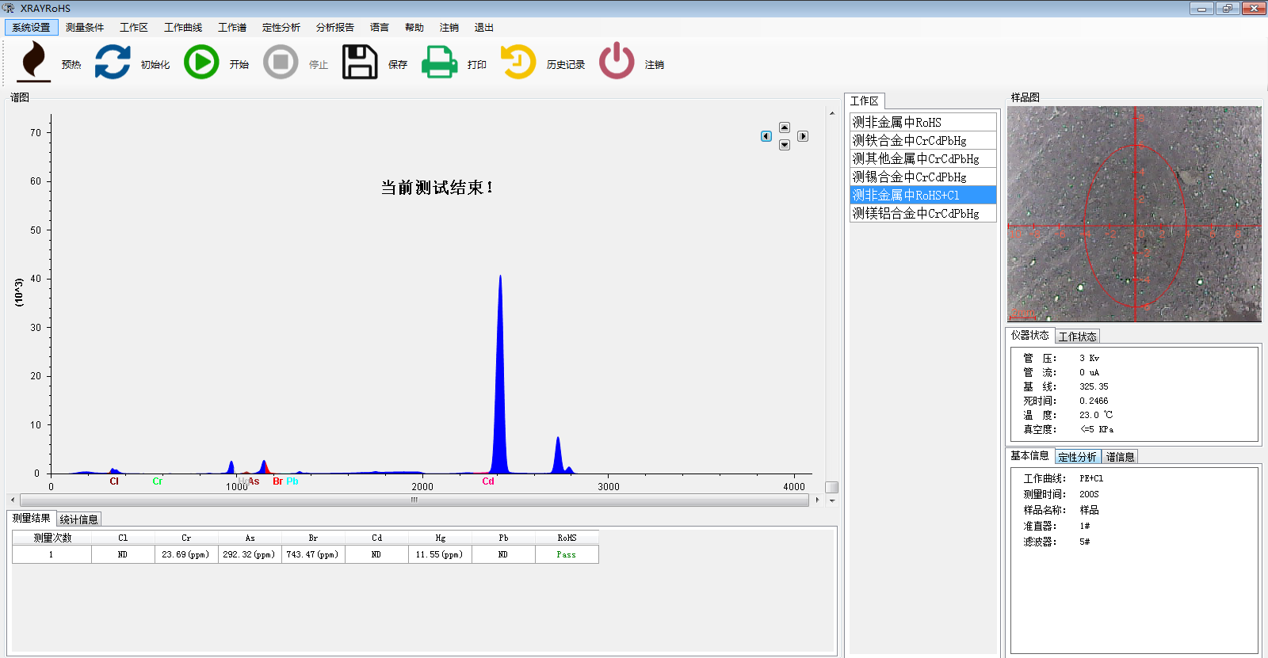Viewport: 1268px width, 658px height.
Task: Click the 历史记录 toolbar label
Action: [x=566, y=65]
